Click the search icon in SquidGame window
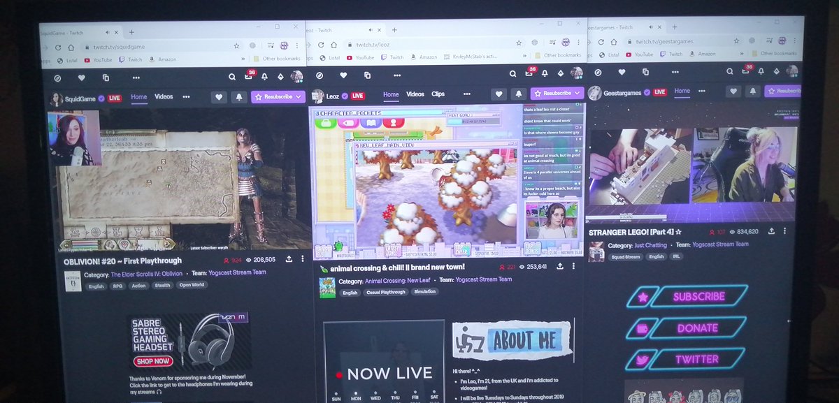 [231, 77]
